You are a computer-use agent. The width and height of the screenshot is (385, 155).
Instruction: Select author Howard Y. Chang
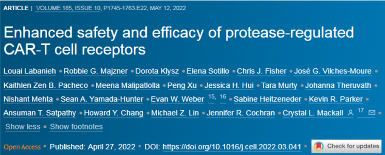114,113
